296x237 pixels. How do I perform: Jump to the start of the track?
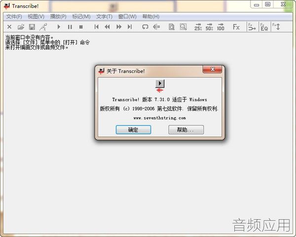click(x=97, y=27)
